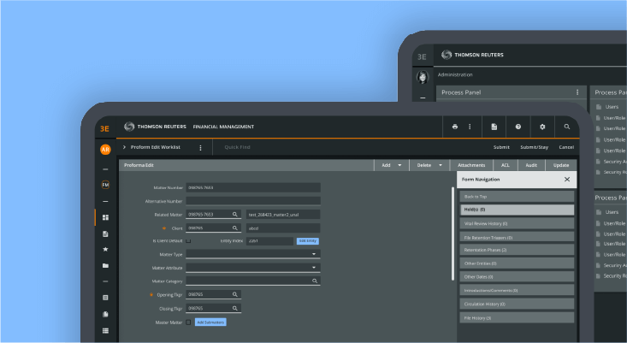
Task: Click the document icon in the top bar
Action: [x=494, y=127]
